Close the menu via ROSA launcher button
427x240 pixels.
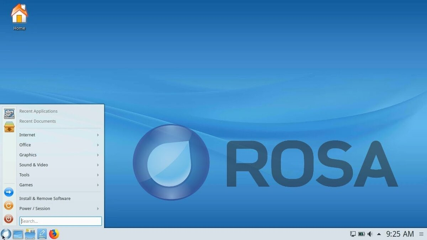(x=6, y=234)
